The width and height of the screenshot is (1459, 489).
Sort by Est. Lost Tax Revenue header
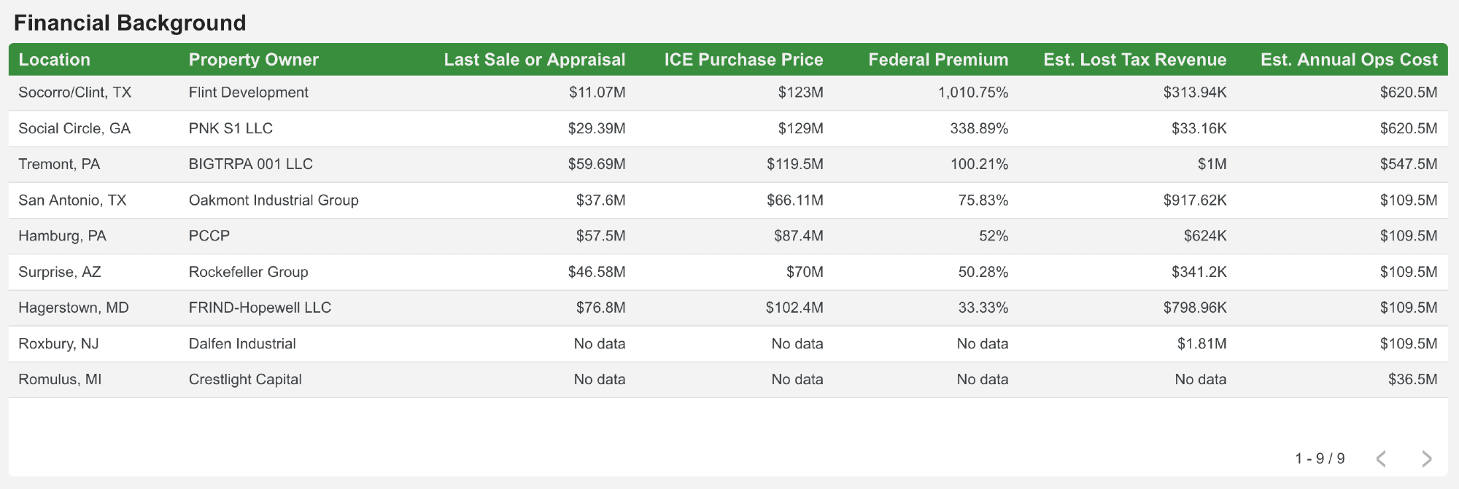coord(1134,60)
